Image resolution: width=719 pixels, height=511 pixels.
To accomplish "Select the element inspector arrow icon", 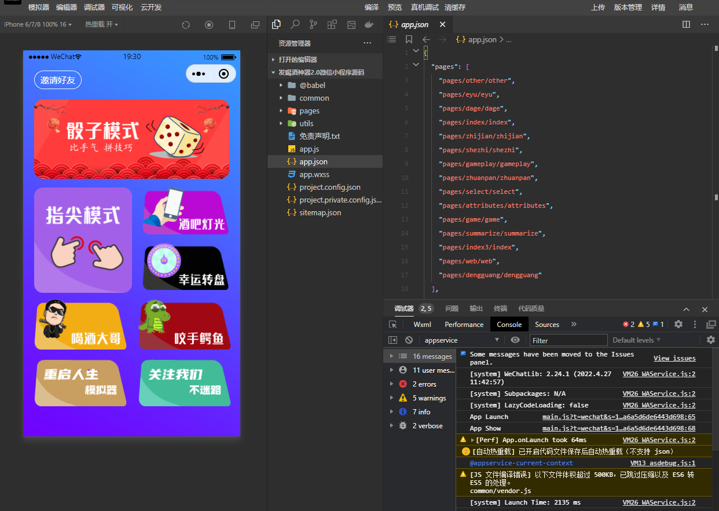I will 393,325.
